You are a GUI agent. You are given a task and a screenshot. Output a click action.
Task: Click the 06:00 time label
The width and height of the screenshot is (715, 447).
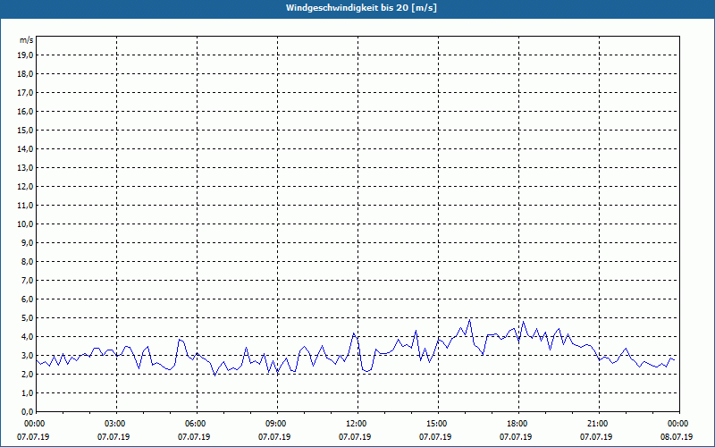pyautogui.click(x=197, y=424)
